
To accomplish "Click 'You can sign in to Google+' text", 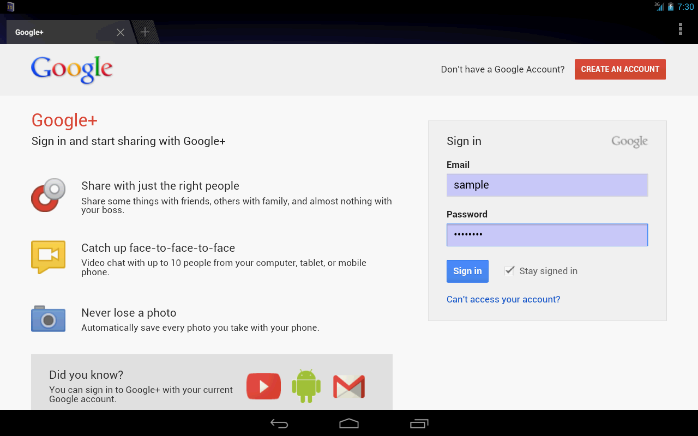I will pyautogui.click(x=141, y=394).
